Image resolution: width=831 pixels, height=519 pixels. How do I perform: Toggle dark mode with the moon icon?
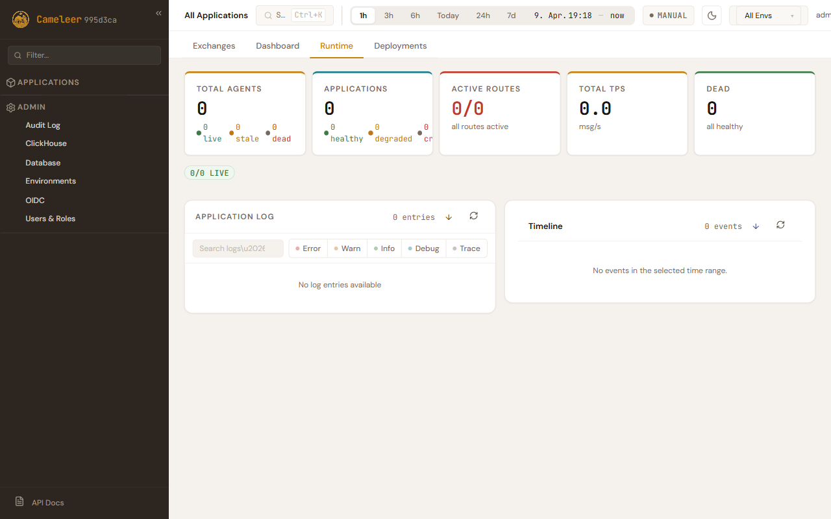pos(712,16)
